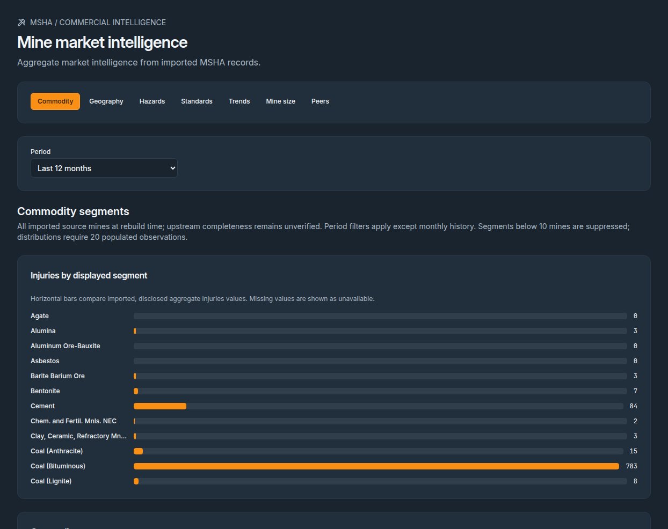The width and height of the screenshot is (668, 529).
Task: Click the Mine market intelligence heading
Action: click(x=103, y=42)
